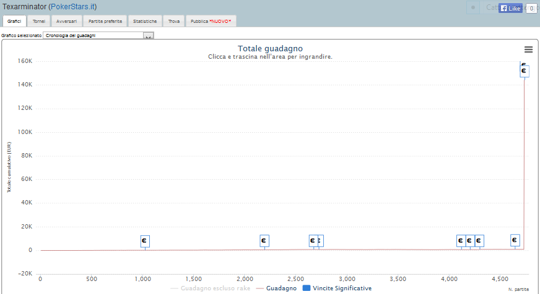Screen dimensions: 540x294
Task: Click the Cronologia dei guadagni combo box
Action: point(98,35)
